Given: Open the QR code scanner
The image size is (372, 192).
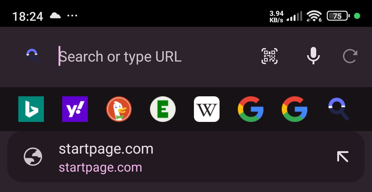Looking at the screenshot, I should (x=270, y=56).
